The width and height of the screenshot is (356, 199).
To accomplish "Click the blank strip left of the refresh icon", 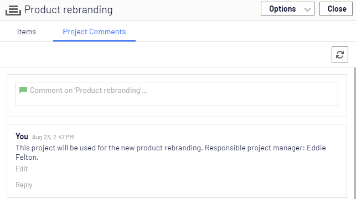I will (166, 54).
